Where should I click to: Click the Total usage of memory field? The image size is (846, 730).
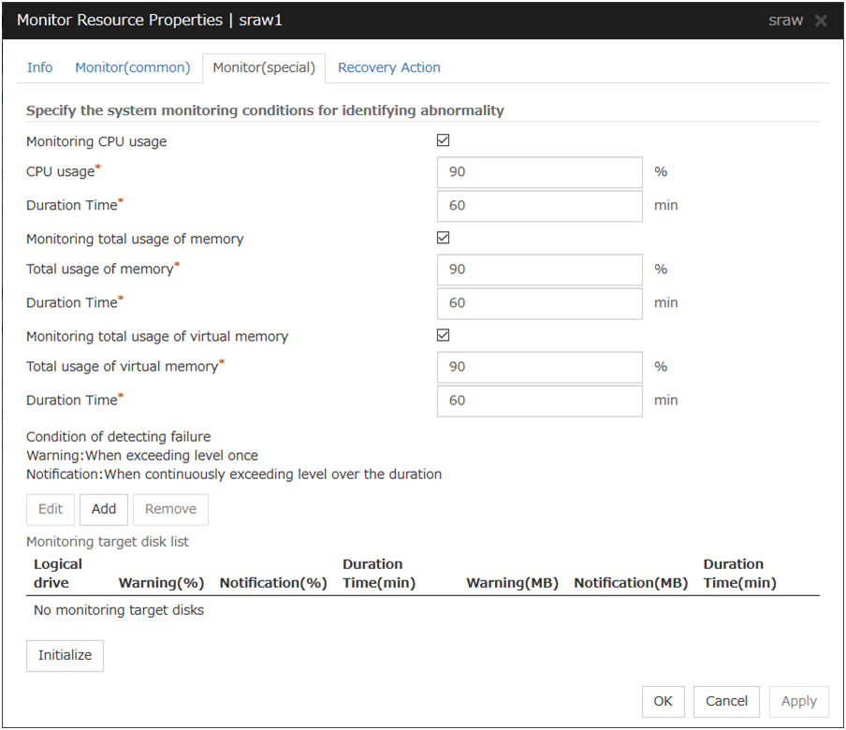[539, 270]
